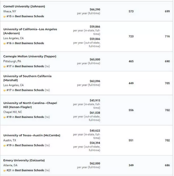
Task: Click Best Business Schools link under UCLA Anderson
Action: 30,43
